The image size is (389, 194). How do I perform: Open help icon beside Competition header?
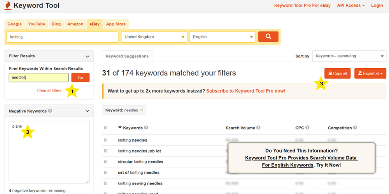(355, 128)
